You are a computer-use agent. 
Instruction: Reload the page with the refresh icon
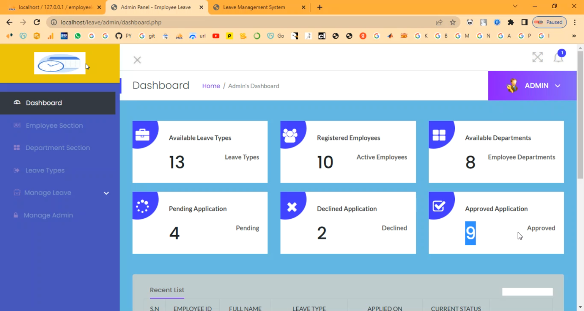(37, 23)
